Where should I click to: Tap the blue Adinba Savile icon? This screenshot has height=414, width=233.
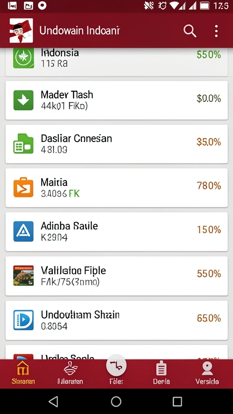coord(23,231)
